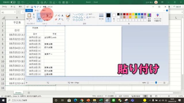Click the zoom in plus button in Paint's status bar

click(x=164, y=83)
